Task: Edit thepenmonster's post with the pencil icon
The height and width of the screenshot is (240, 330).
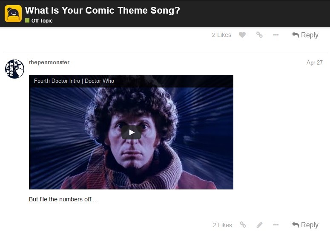Action: click(260, 225)
